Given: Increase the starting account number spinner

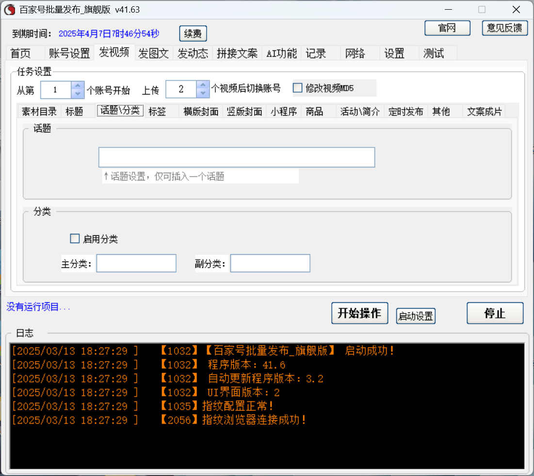Looking at the screenshot, I should [x=78, y=85].
